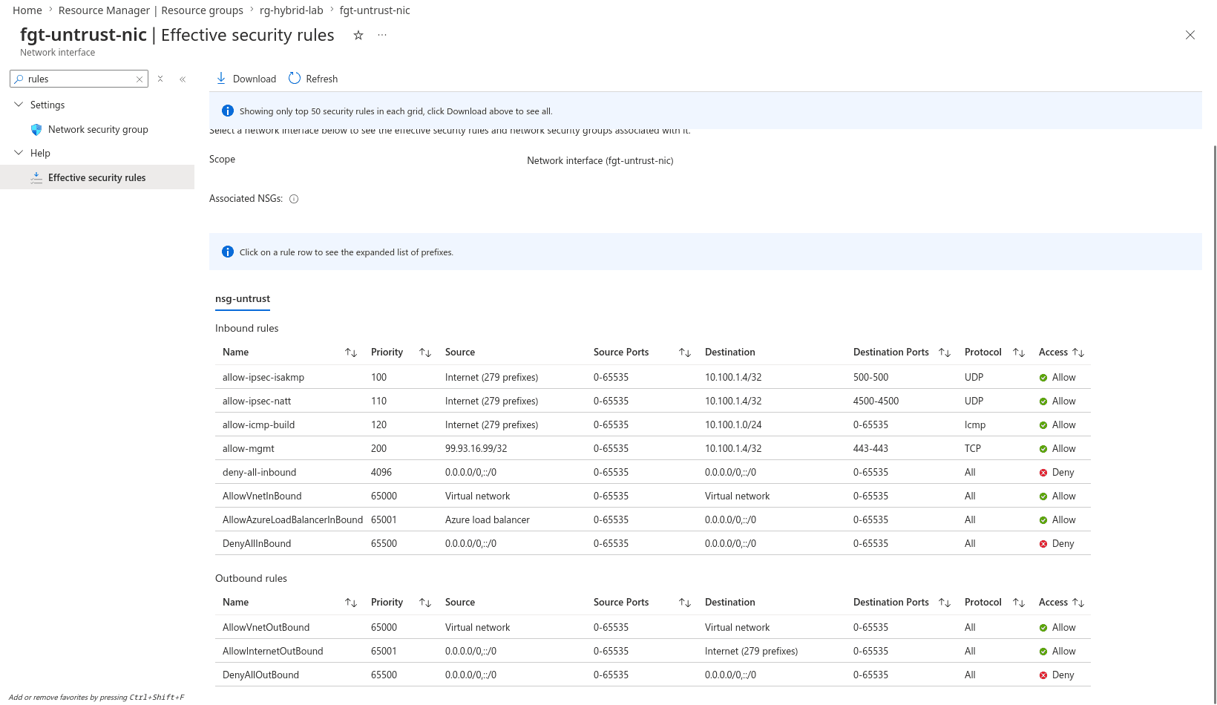Sort inbound rules by Source Ports
This screenshot has height=705, width=1217.
pyautogui.click(x=685, y=352)
